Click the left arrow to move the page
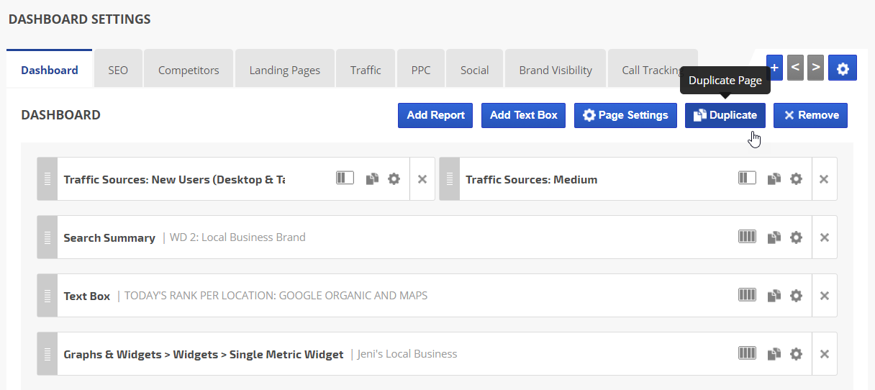Image resolution: width=875 pixels, height=390 pixels. coord(795,68)
